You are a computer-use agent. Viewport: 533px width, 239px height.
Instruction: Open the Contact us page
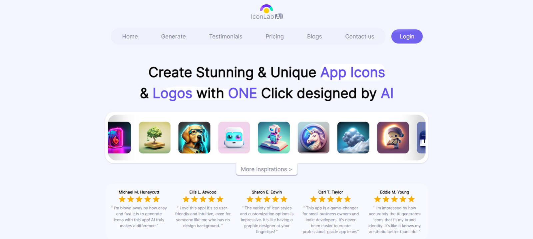pyautogui.click(x=359, y=37)
